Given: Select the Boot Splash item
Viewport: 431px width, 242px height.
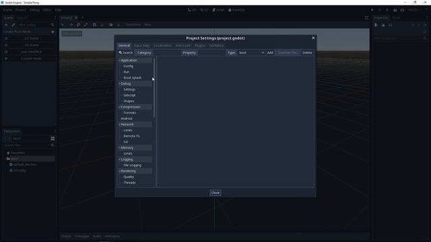Looking at the screenshot, I should [133, 78].
